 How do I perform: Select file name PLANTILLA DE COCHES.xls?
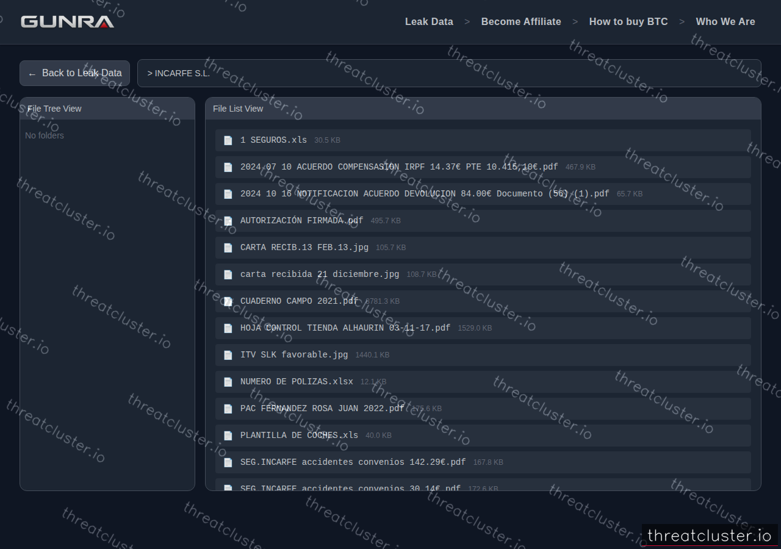tap(299, 436)
